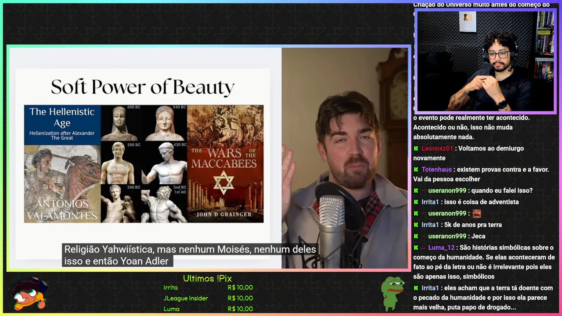Click the "2nd BC 1st AD" statue image
The image size is (562, 316).
(x=164, y=203)
